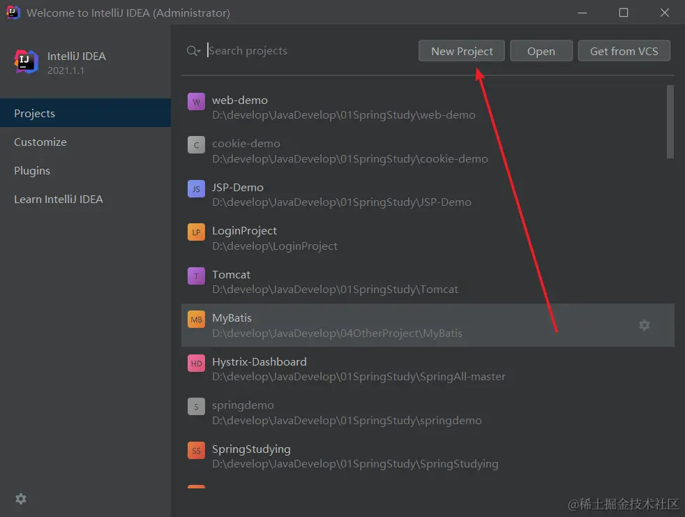The image size is (685, 517).
Task: Click the MyBatis MB project icon
Action: (196, 320)
